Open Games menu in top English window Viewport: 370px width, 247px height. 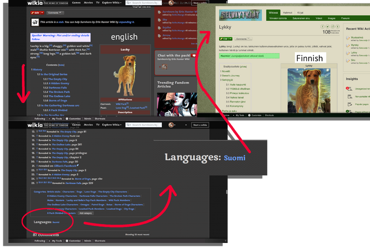click(76, 2)
